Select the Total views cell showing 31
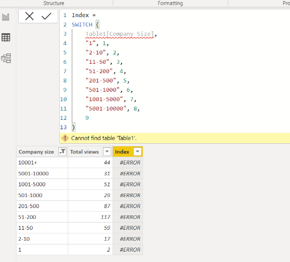Image resolution: width=290 pixels, height=262 pixels. 90,173
